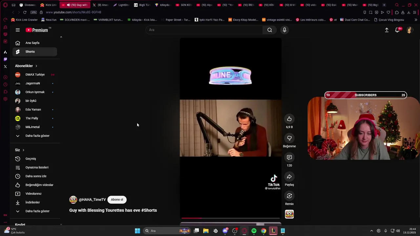The width and height of the screenshot is (420, 236).
Task: Open File Explorer from taskbar
Action: tap(206, 231)
